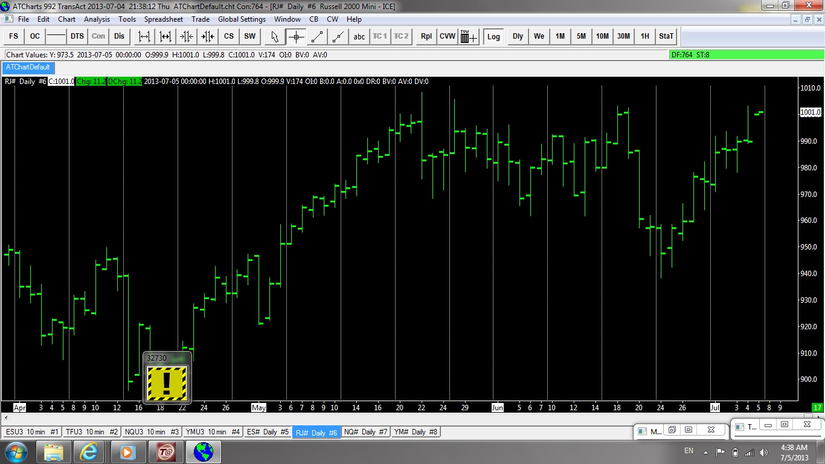Switch chart to Dly timeframe
The width and height of the screenshot is (825, 464).
[518, 36]
